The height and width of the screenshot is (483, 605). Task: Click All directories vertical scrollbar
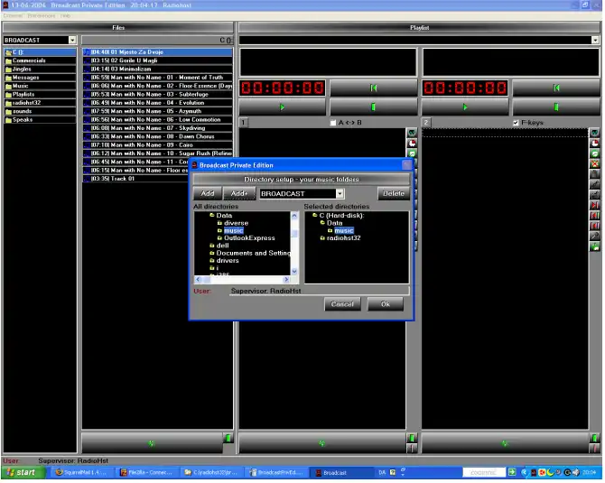click(x=294, y=242)
